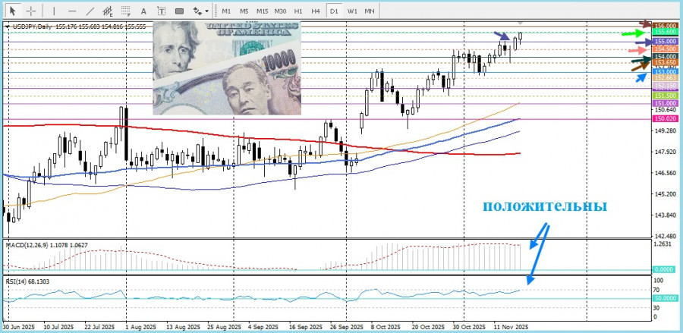The width and height of the screenshot is (683, 333).
Task: Select the text label tool
Action: pos(161,11)
